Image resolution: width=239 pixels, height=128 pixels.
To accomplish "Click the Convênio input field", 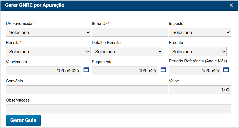I will tap(87, 90).
